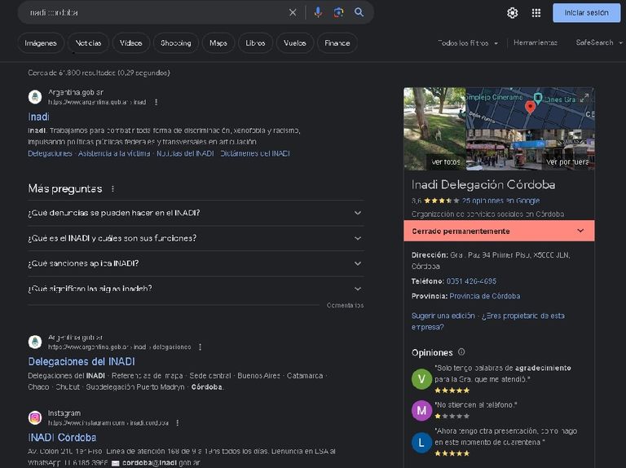626x468 pixels.
Task: Open Asistencia a la víctima sitelink
Action: (114, 153)
